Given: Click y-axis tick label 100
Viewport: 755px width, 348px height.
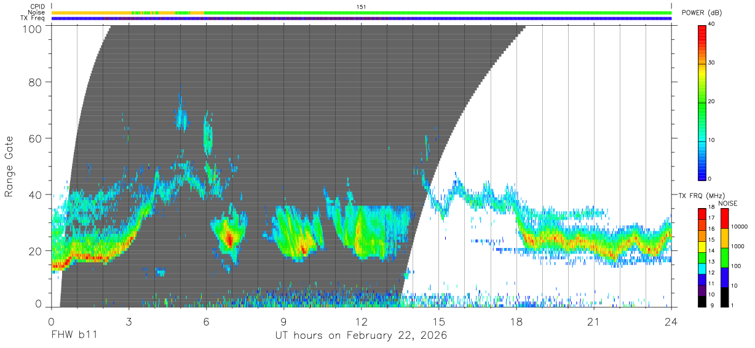Looking at the screenshot, I should 34,28.
